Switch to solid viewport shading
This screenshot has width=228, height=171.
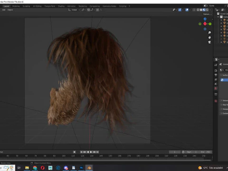[201, 10]
